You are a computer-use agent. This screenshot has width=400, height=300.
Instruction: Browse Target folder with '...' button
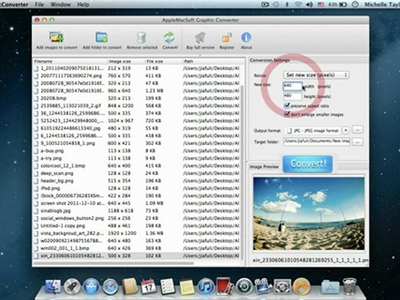[357, 142]
